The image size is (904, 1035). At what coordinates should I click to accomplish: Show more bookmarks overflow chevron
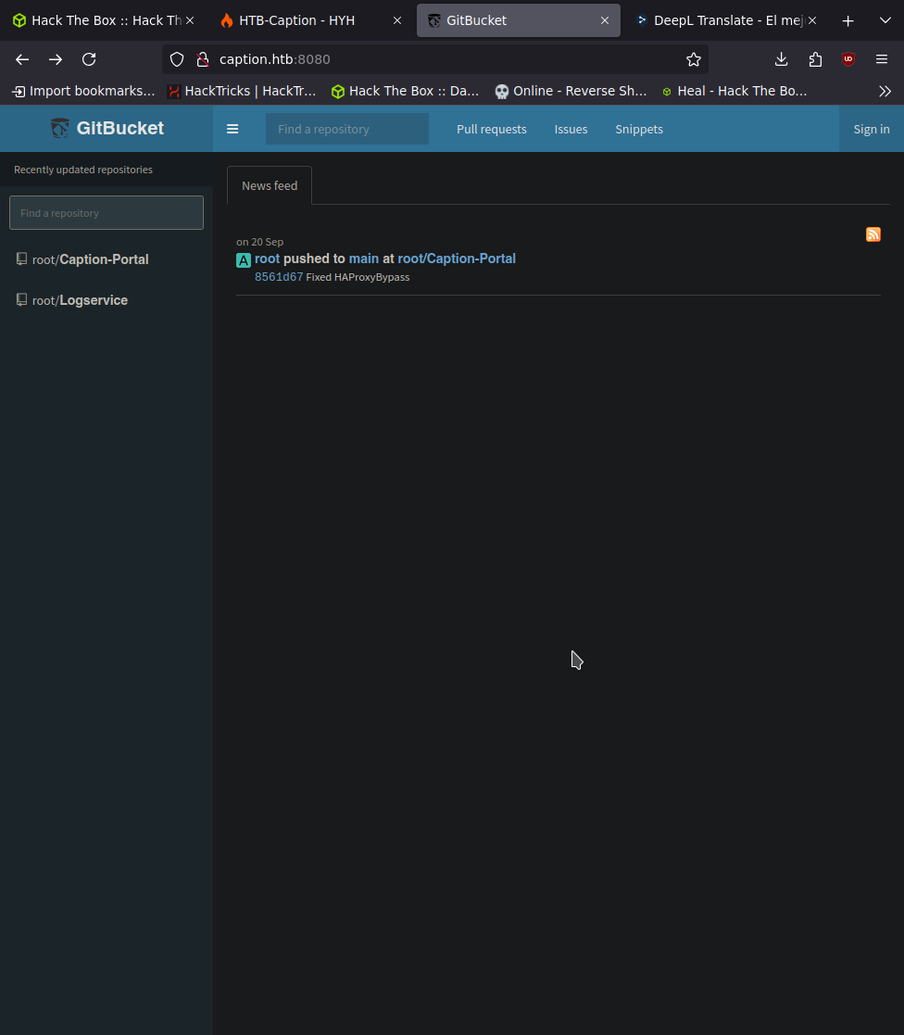885,91
